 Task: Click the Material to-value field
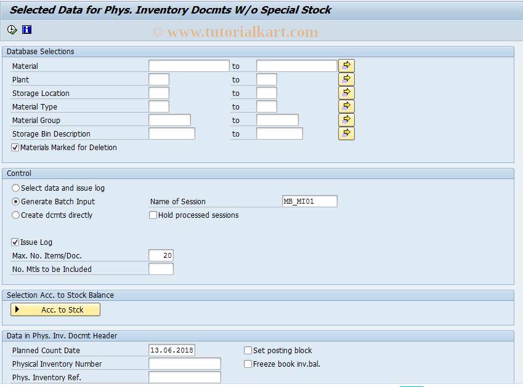296,66
